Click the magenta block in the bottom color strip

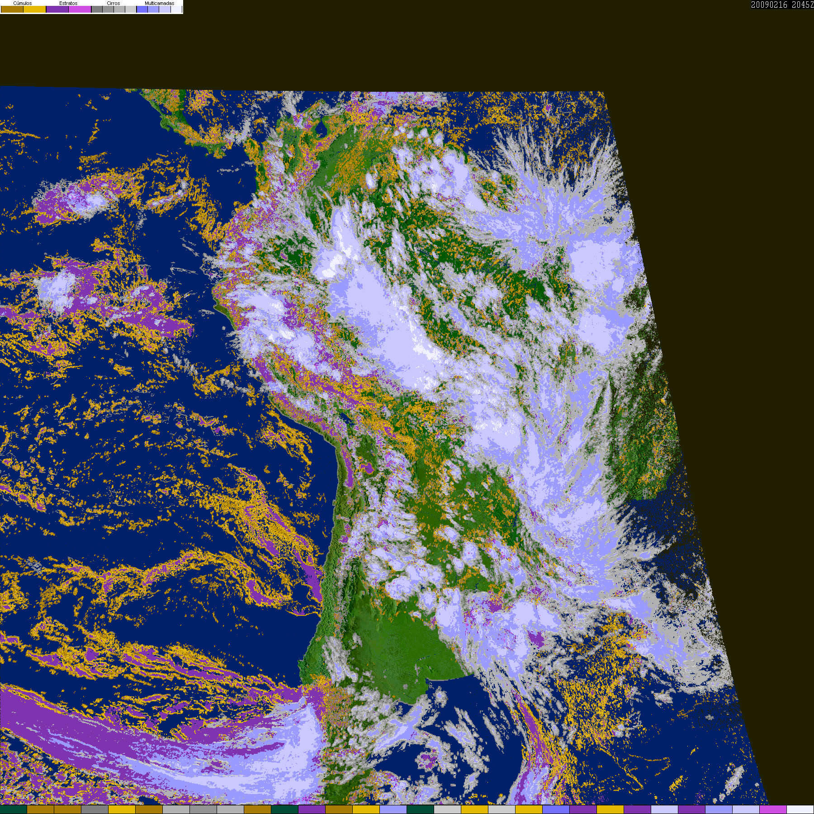tap(773, 809)
